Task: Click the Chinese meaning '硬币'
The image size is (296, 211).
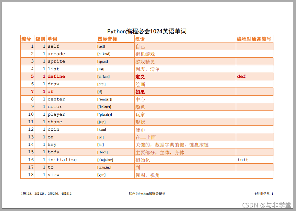Action: tap(140, 130)
